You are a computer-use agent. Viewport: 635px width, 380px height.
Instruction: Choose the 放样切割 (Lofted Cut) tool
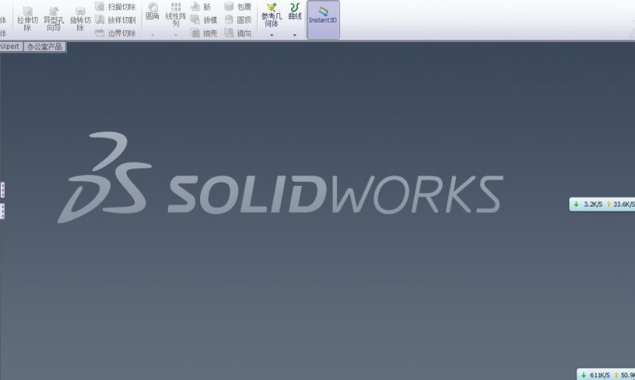116,19
